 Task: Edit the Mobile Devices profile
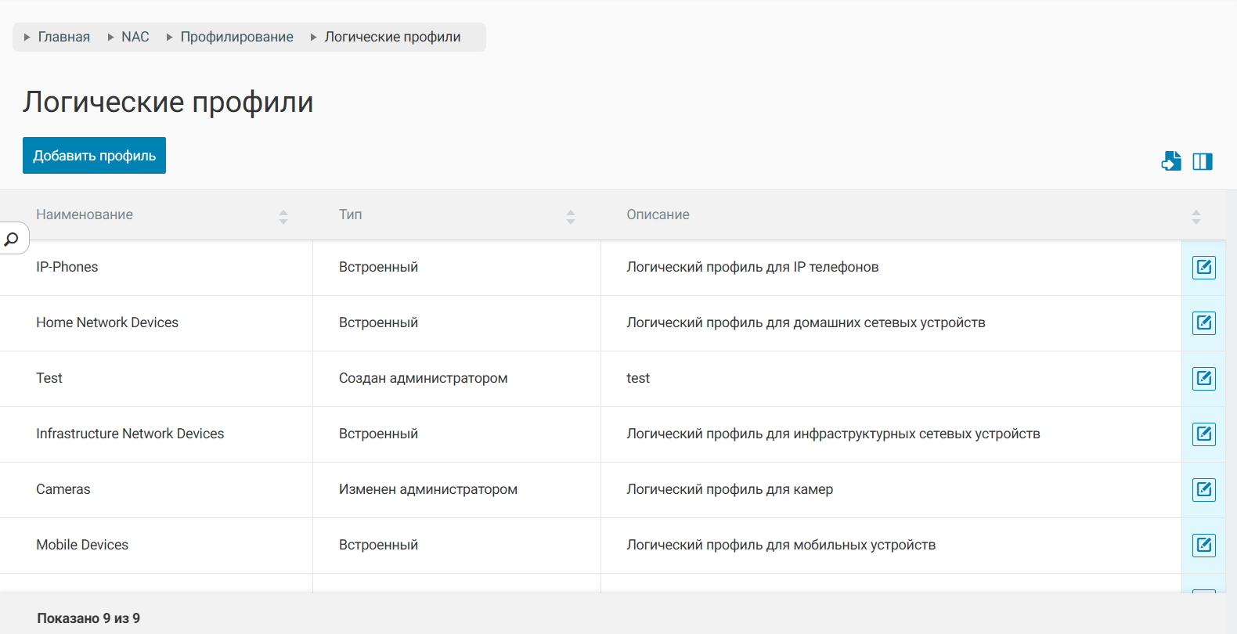tap(1203, 546)
